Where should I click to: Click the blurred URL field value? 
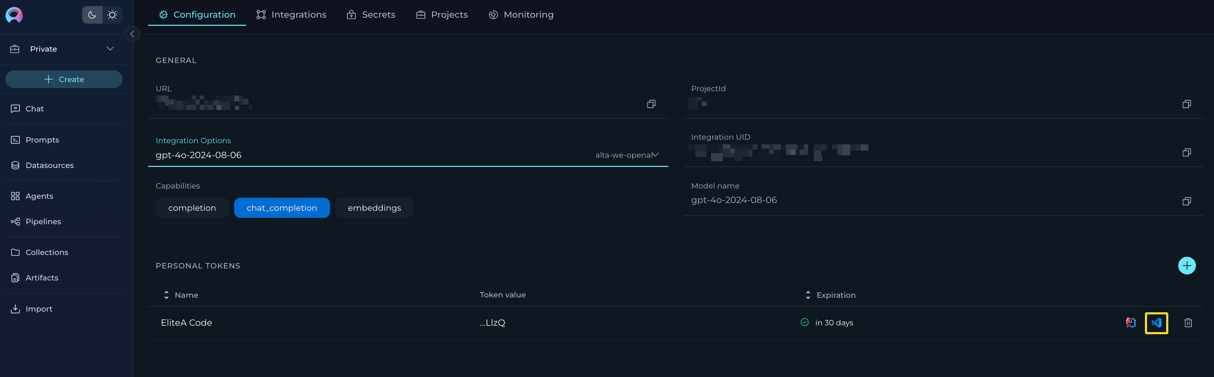coord(204,103)
